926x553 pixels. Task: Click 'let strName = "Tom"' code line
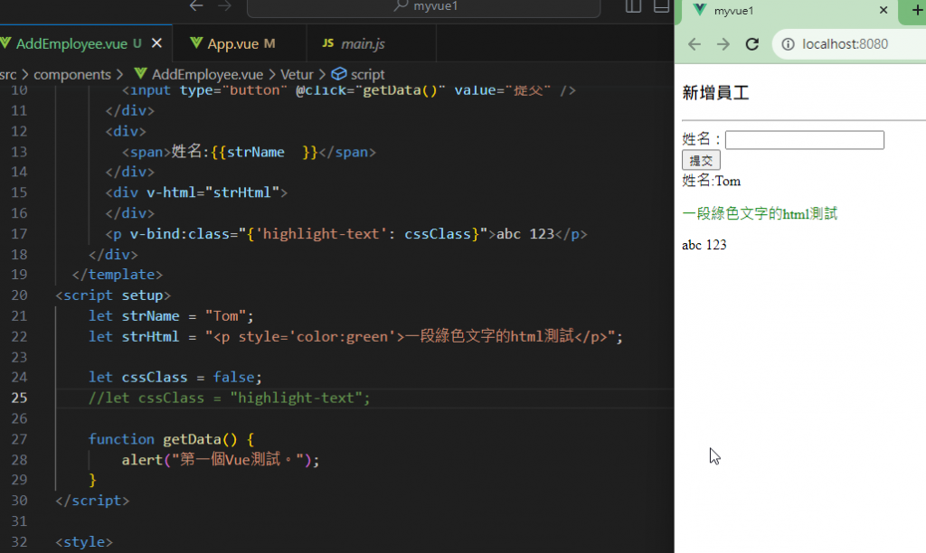(x=171, y=315)
